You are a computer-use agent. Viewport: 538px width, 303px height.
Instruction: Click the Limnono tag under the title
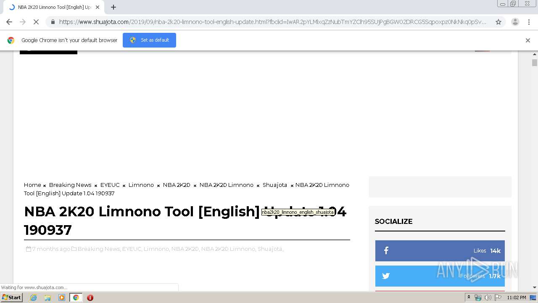pyautogui.click(x=156, y=249)
